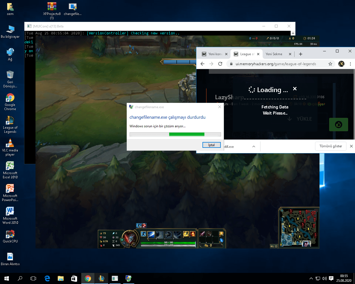The width and height of the screenshot is (355, 284).
Task: Bookmark this page with the star
Action: [330, 64]
